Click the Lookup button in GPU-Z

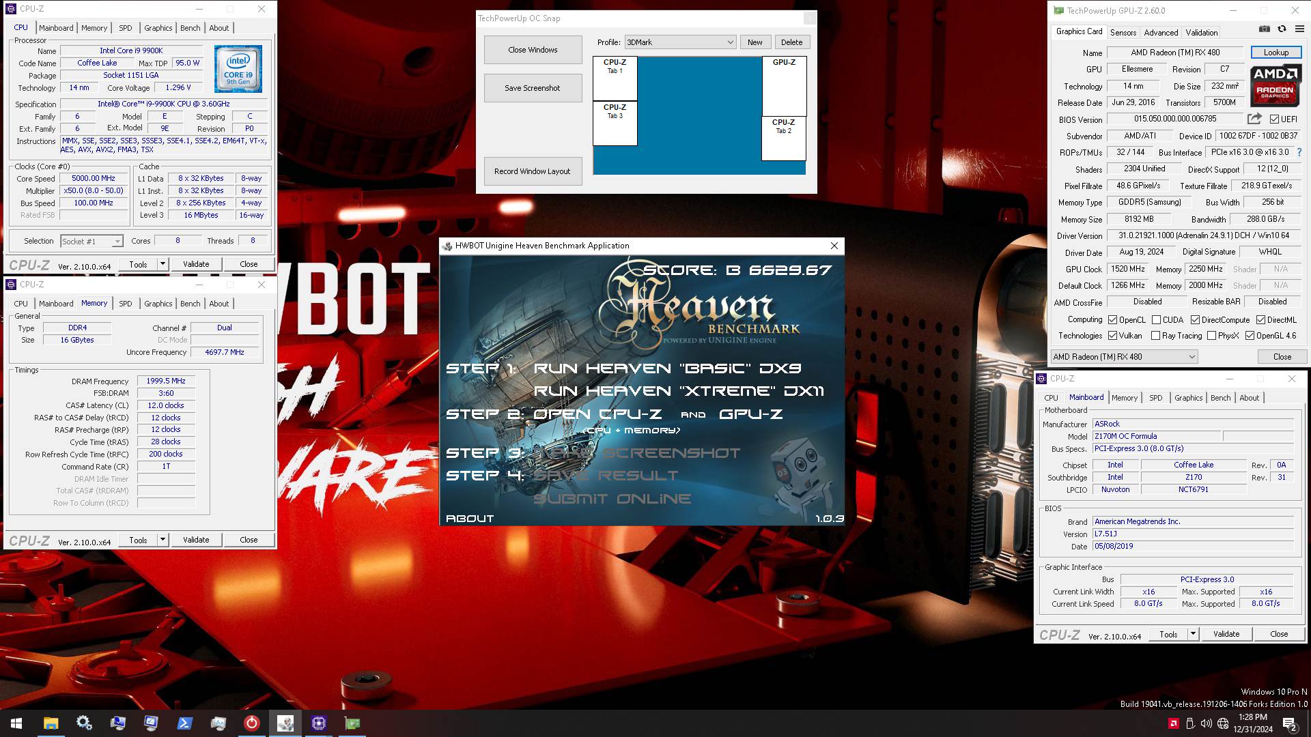click(x=1275, y=53)
